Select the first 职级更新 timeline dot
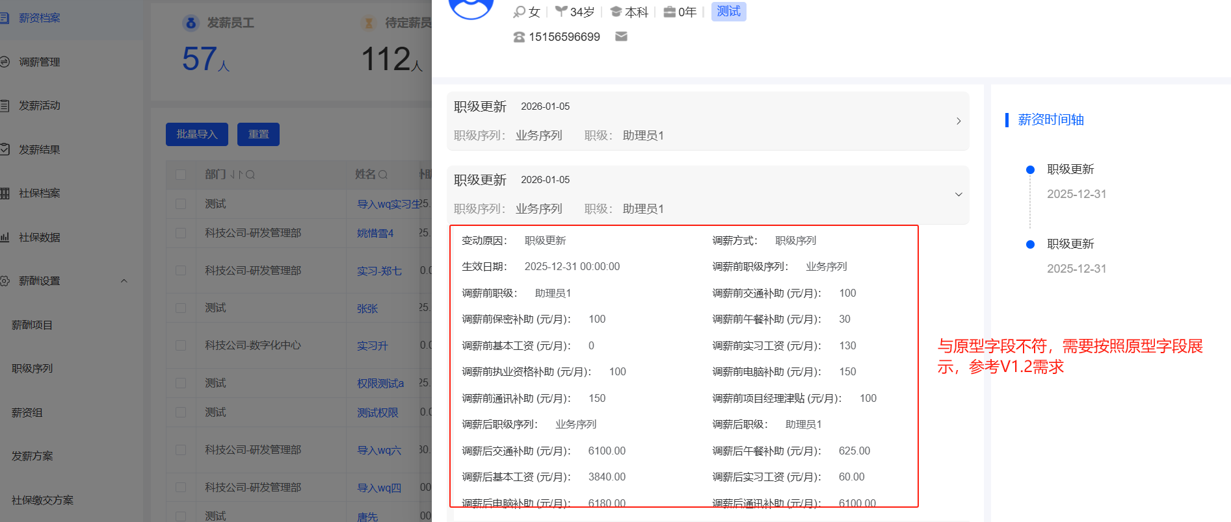 (x=1030, y=170)
